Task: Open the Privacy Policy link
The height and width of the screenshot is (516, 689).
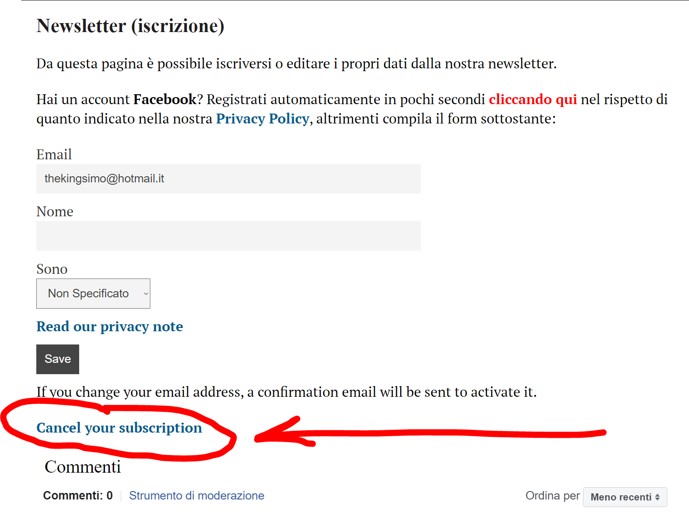Action: click(262, 119)
